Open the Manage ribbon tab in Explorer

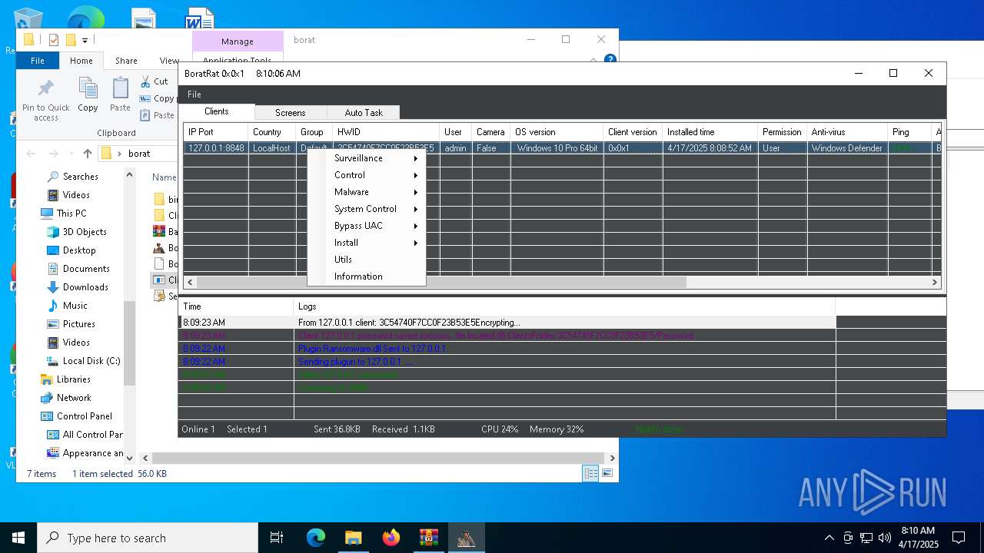pos(238,41)
